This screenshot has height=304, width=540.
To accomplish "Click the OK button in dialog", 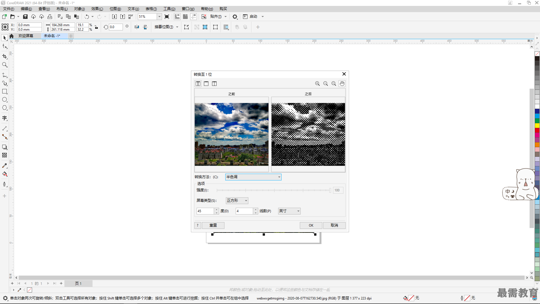I will click(311, 225).
